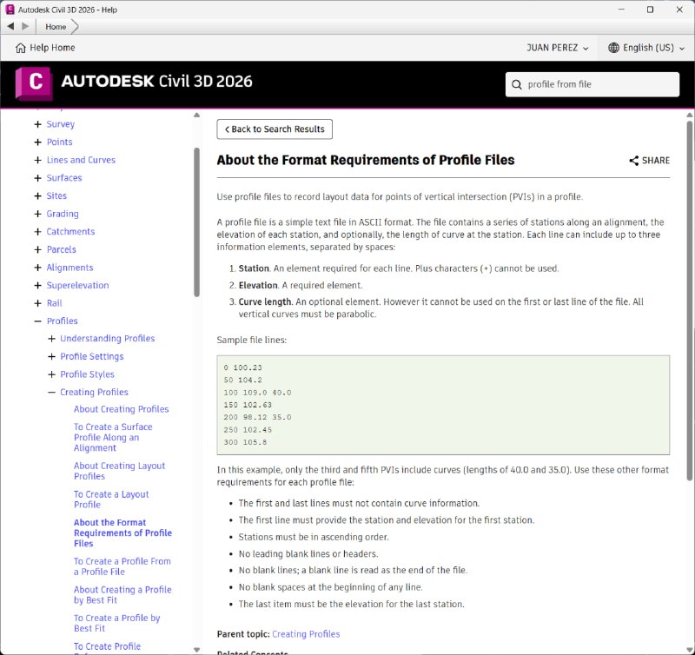Click the SHARE button label

coord(656,161)
